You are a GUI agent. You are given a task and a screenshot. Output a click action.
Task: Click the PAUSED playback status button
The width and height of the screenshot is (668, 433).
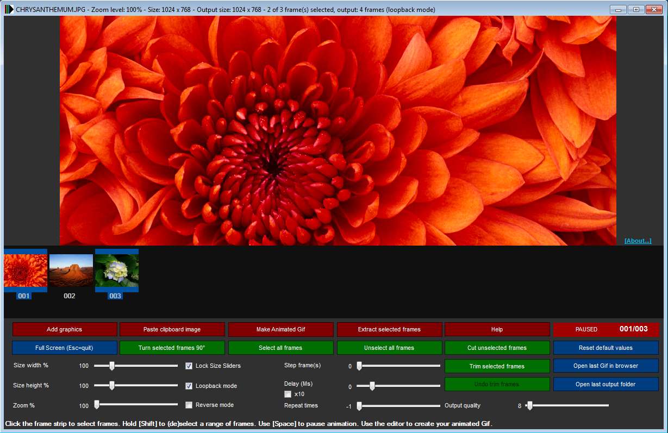[605, 329]
